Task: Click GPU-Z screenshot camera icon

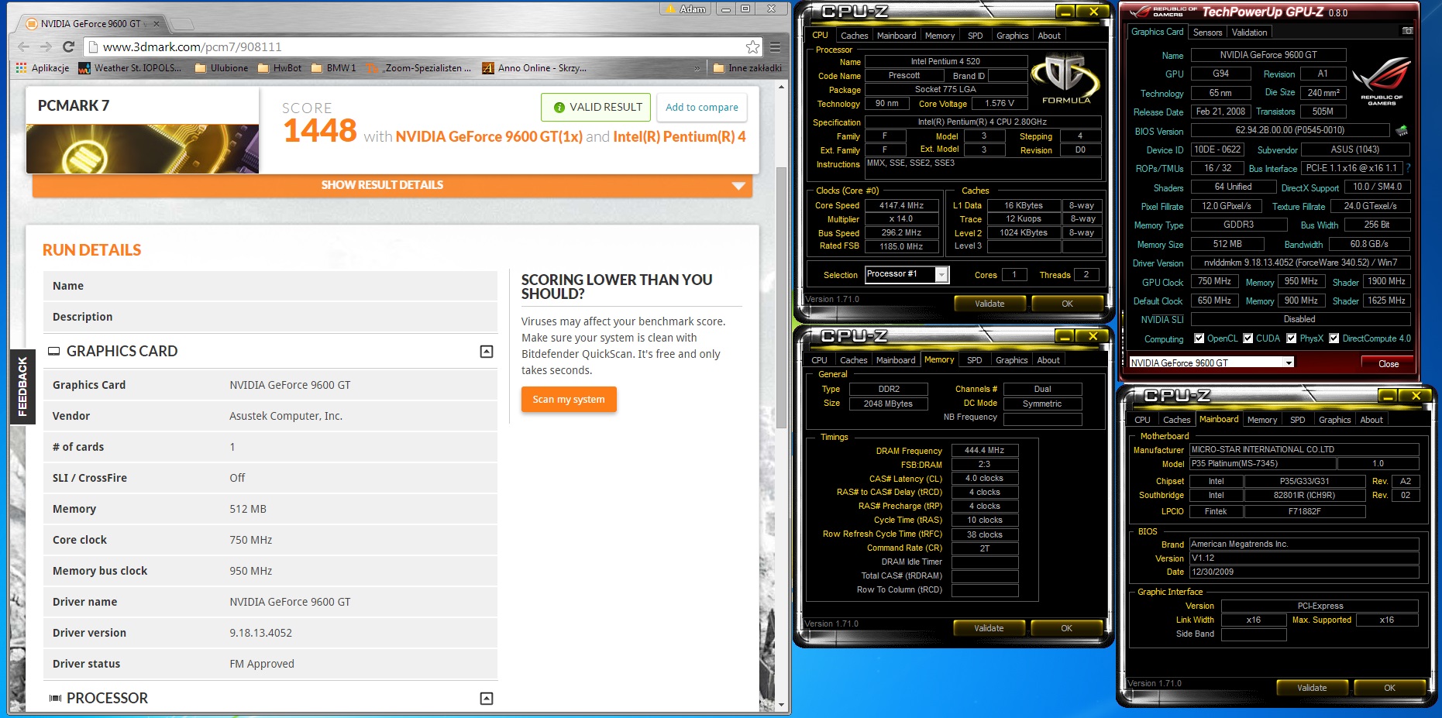Action: [1407, 31]
